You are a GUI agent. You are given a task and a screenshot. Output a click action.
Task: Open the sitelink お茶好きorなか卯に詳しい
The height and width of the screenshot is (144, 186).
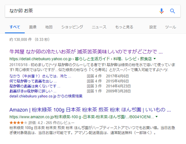(33, 91)
